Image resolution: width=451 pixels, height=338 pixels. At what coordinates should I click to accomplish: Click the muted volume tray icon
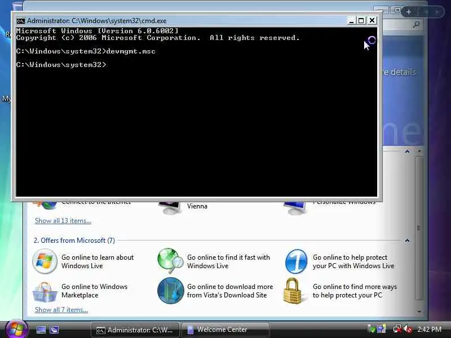coord(408,329)
